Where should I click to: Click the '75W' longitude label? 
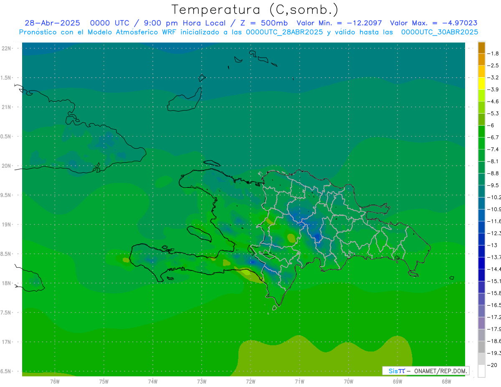click(104, 382)
